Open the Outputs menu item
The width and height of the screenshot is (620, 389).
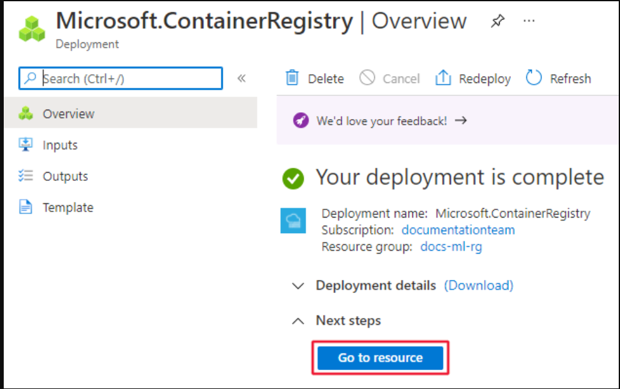pyautogui.click(x=131, y=176)
